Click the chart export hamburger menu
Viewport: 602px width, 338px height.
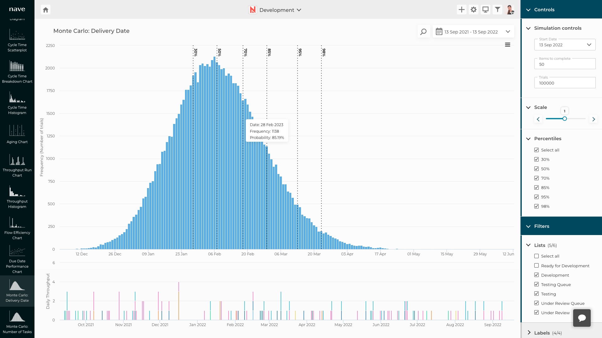point(508,45)
